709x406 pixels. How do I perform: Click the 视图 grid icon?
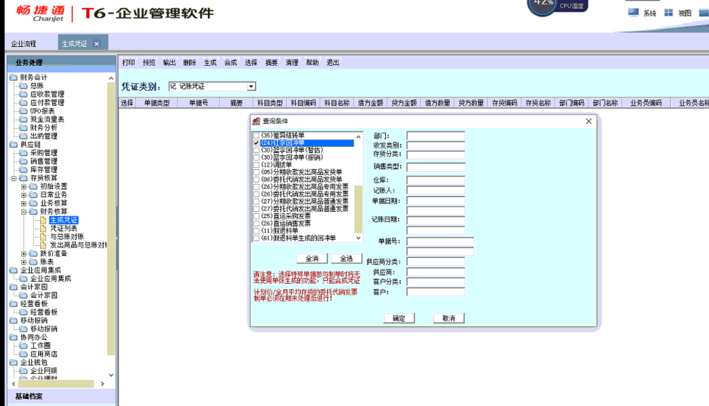[668, 12]
